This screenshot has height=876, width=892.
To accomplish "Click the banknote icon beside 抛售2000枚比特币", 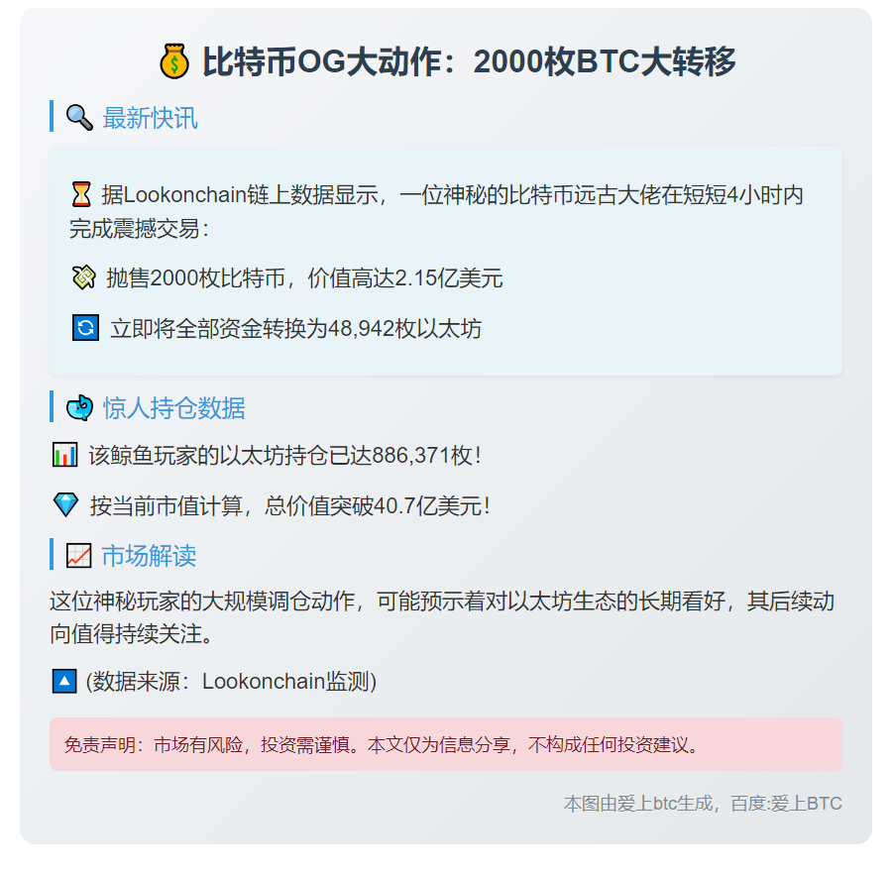I will pyautogui.click(x=83, y=277).
